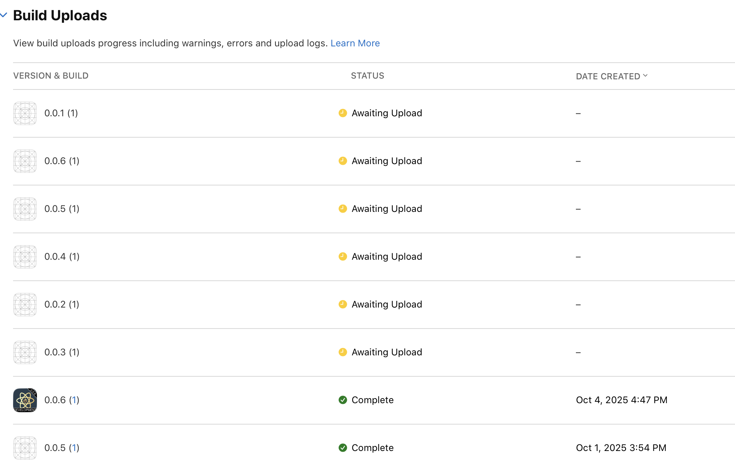Open build number link for completed 0.0.6

tap(74, 400)
